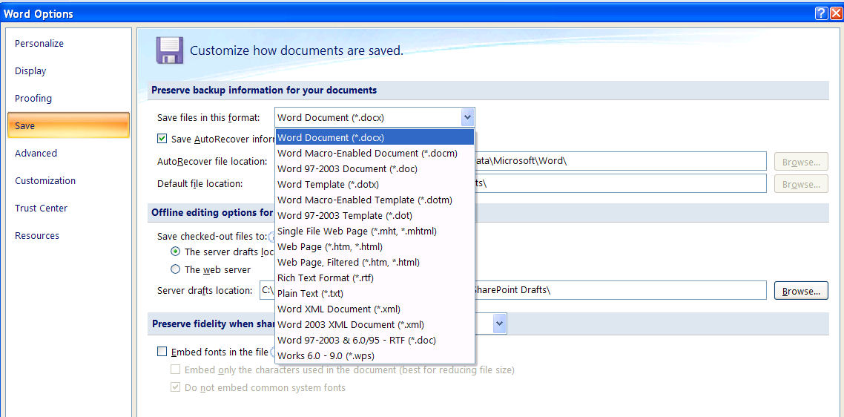Select Word 97-2003 Document (*.doc) format
This screenshot has width=844, height=417.
pos(347,169)
